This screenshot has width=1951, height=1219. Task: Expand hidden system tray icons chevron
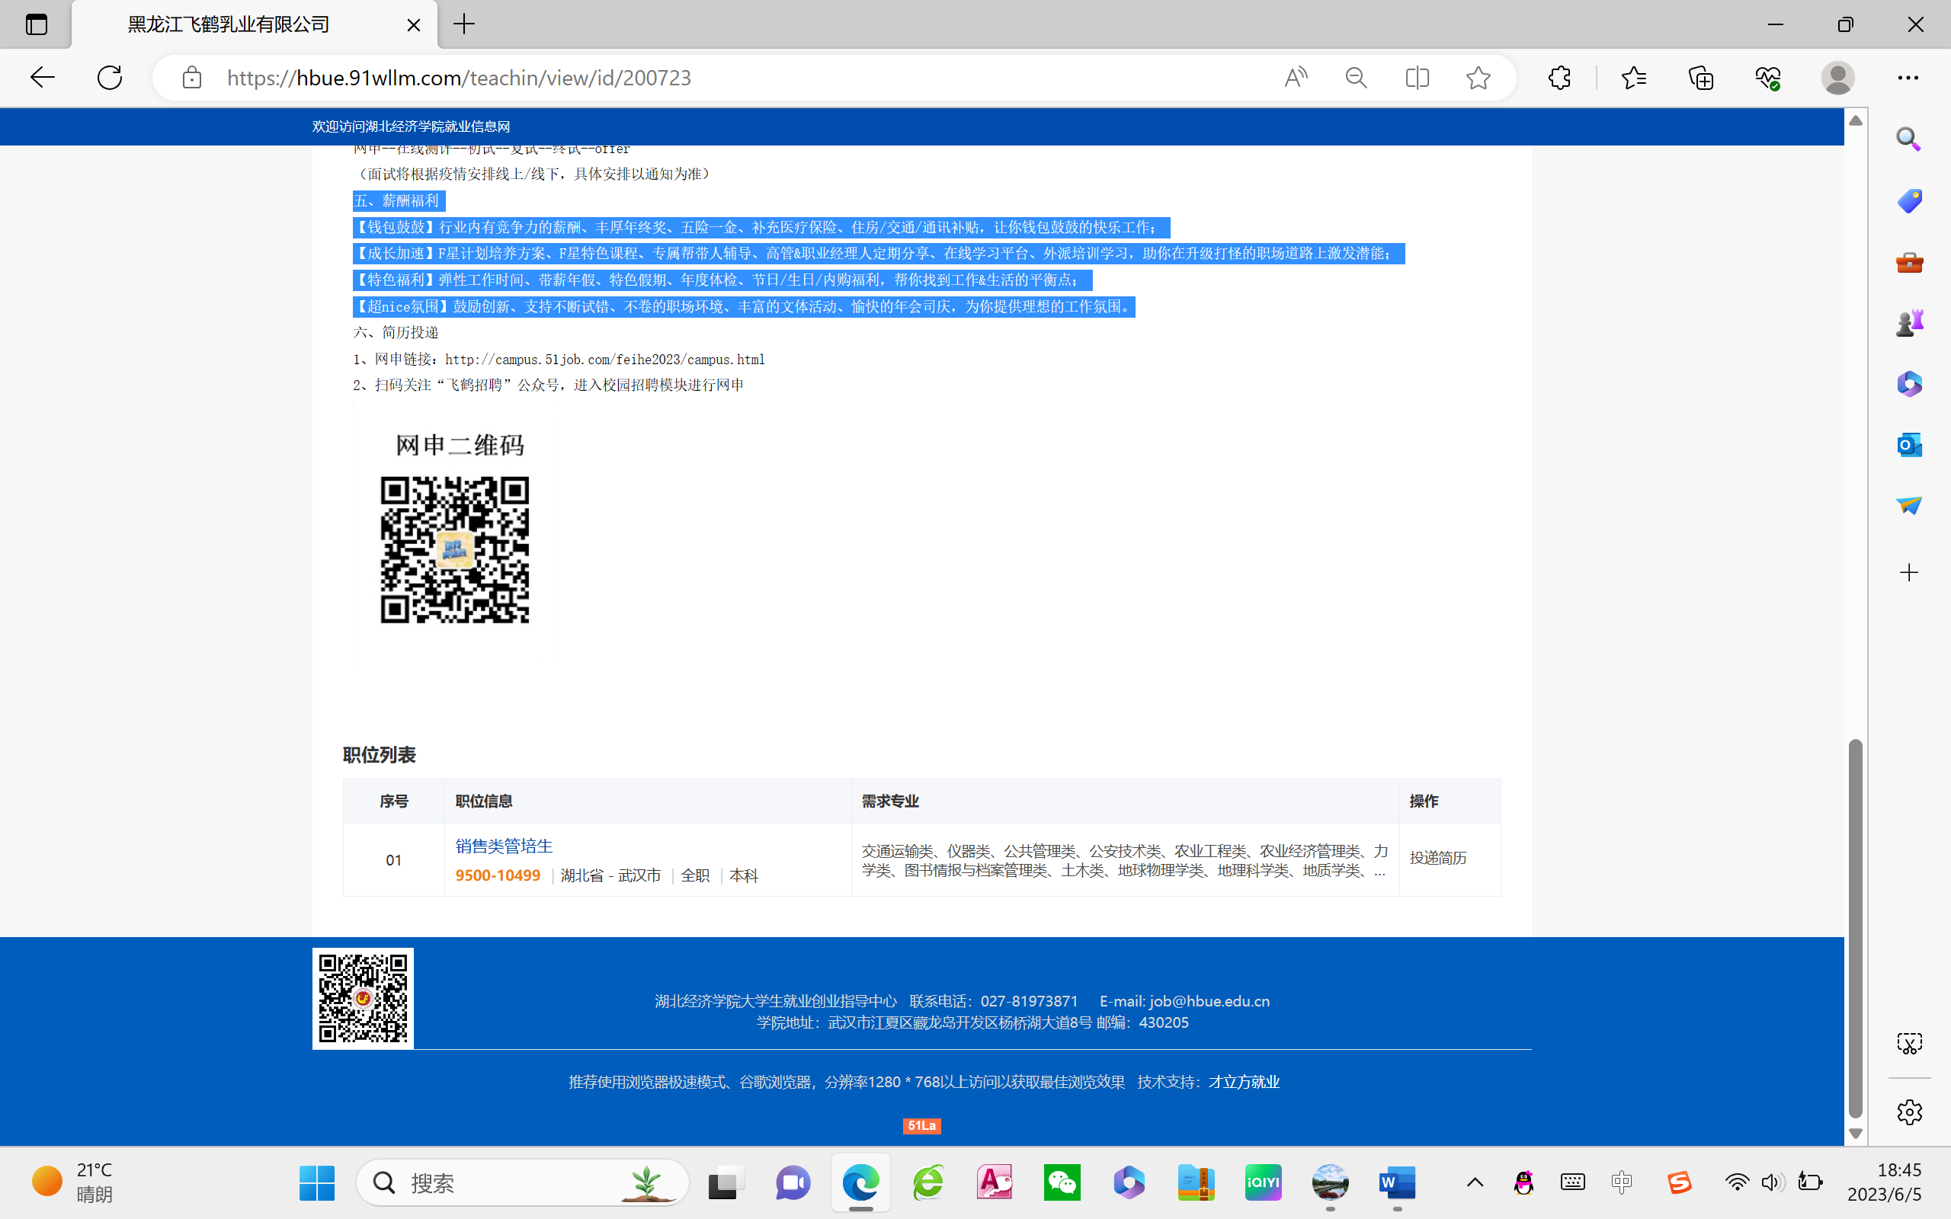tap(1475, 1182)
